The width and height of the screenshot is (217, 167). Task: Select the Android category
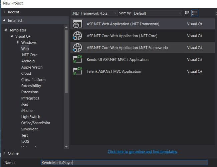click(x=28, y=61)
